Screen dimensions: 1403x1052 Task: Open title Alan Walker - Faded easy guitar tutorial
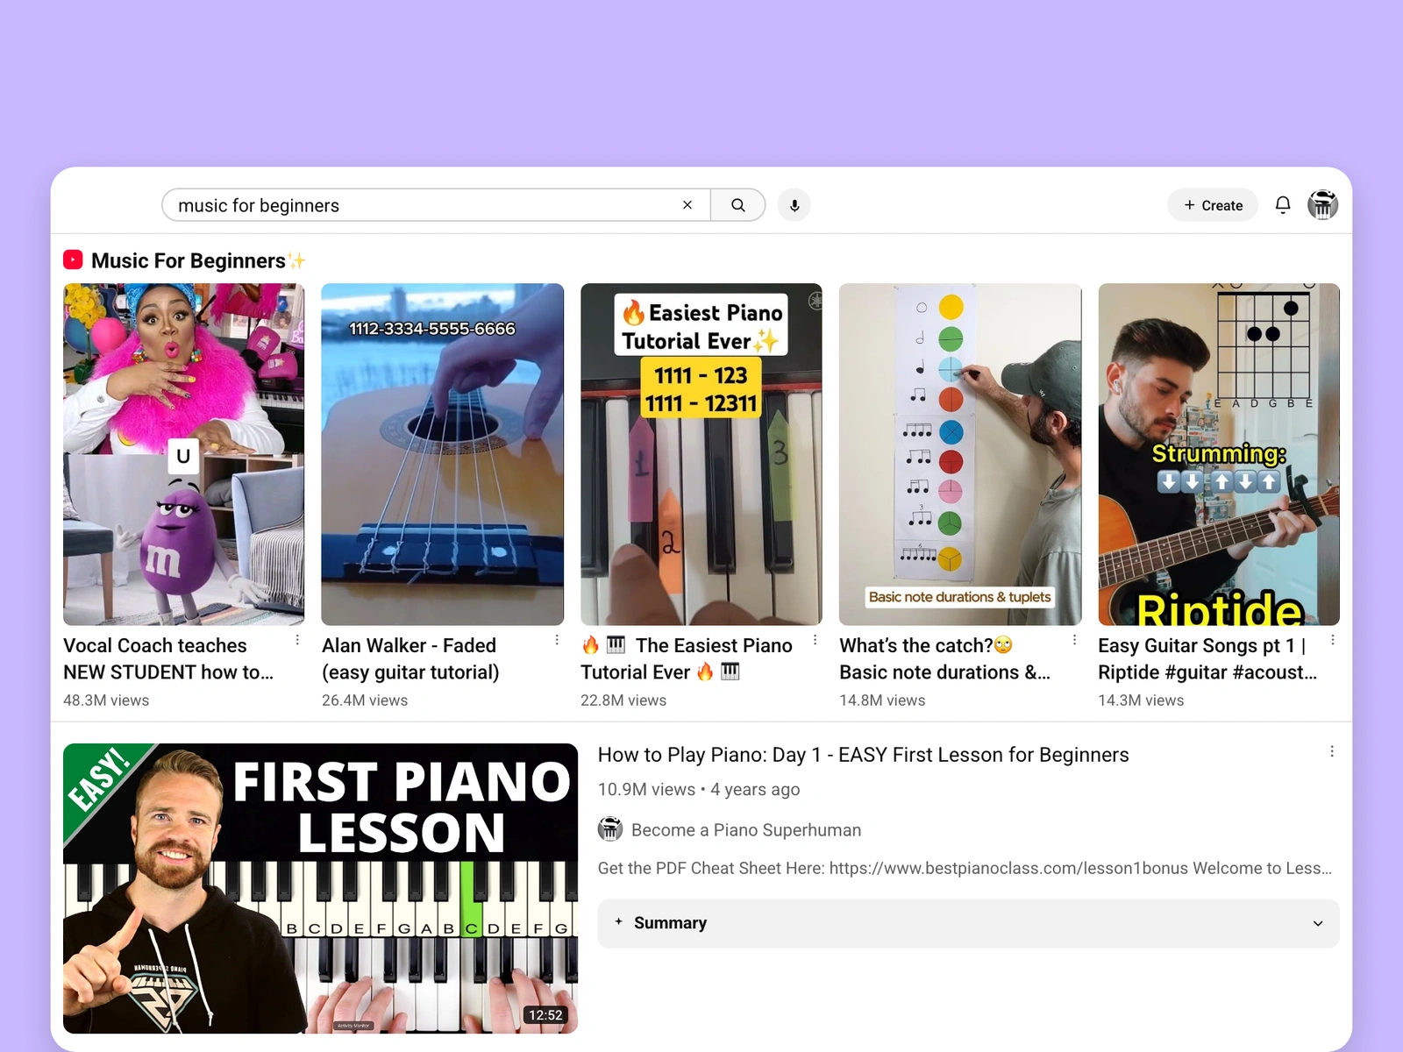pos(410,658)
